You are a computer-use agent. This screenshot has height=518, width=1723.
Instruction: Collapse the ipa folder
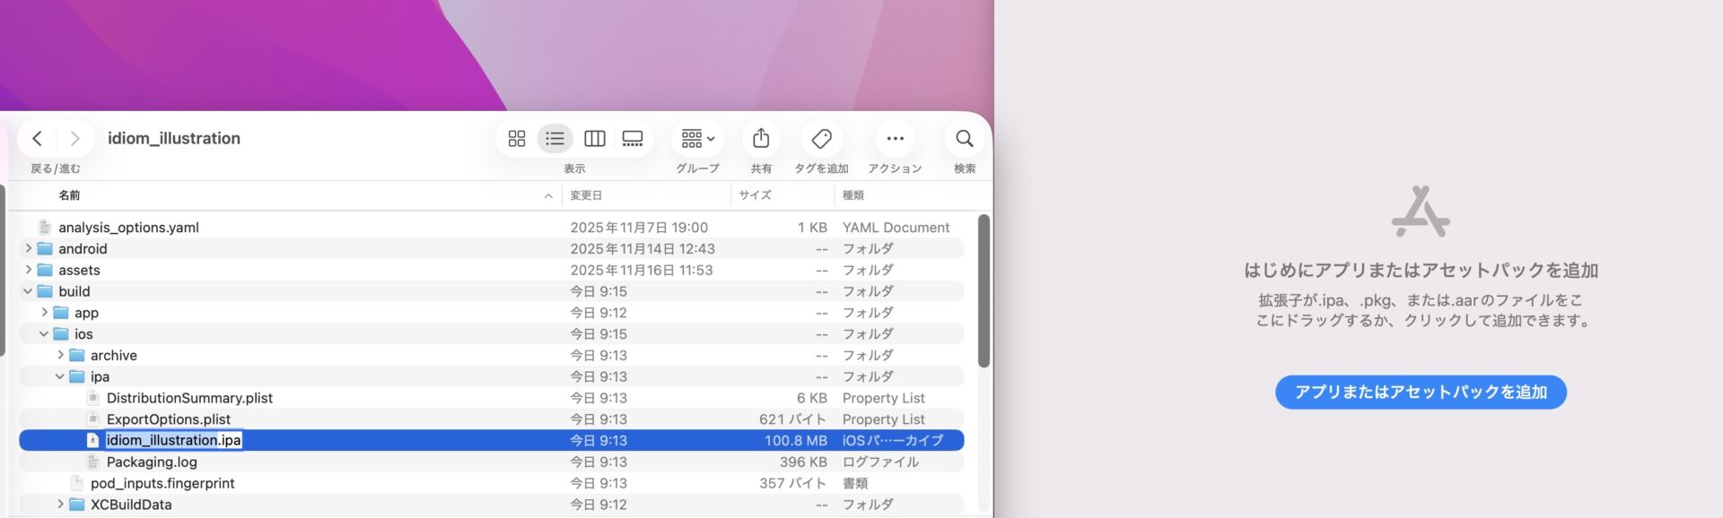click(60, 376)
